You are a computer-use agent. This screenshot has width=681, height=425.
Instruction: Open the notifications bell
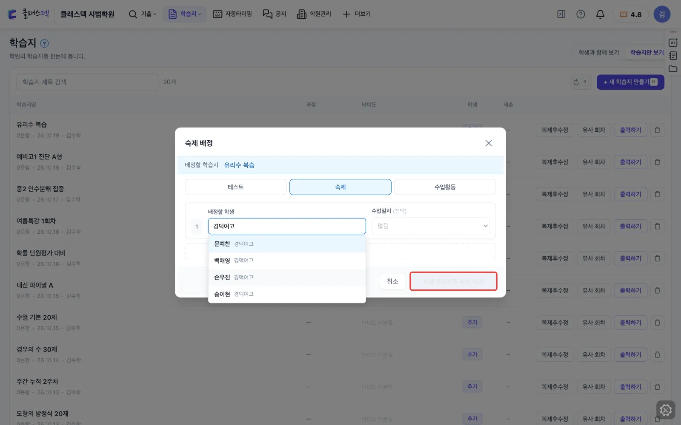tap(600, 14)
